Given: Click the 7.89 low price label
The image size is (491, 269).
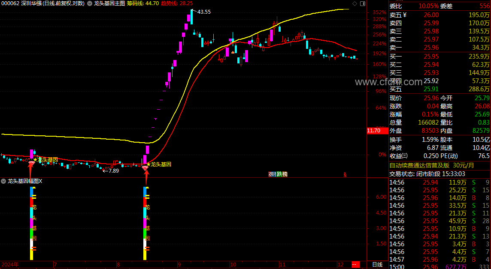Looking at the screenshot, I should [x=114, y=170].
